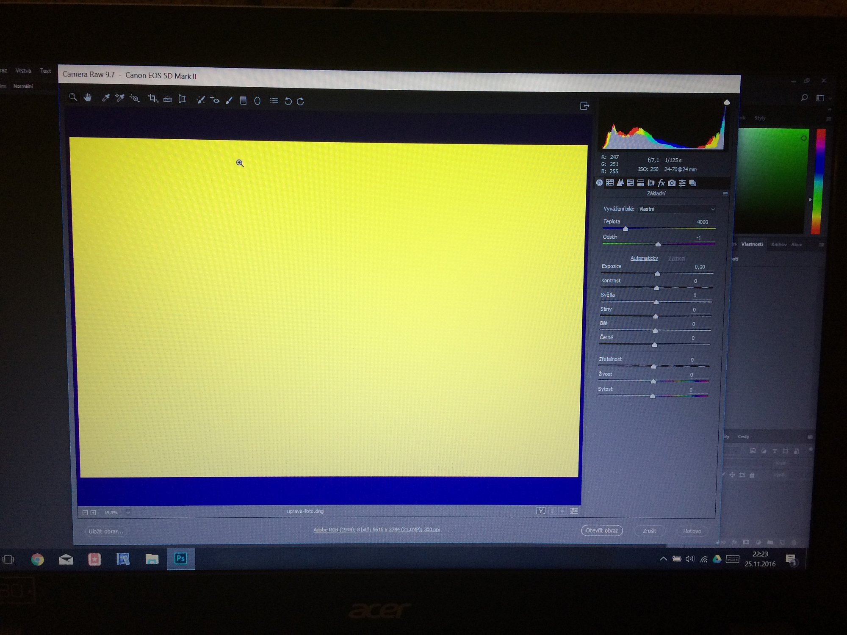Open the Lens Corrections panel tab
Screen dimensions: 847x635
[651, 183]
